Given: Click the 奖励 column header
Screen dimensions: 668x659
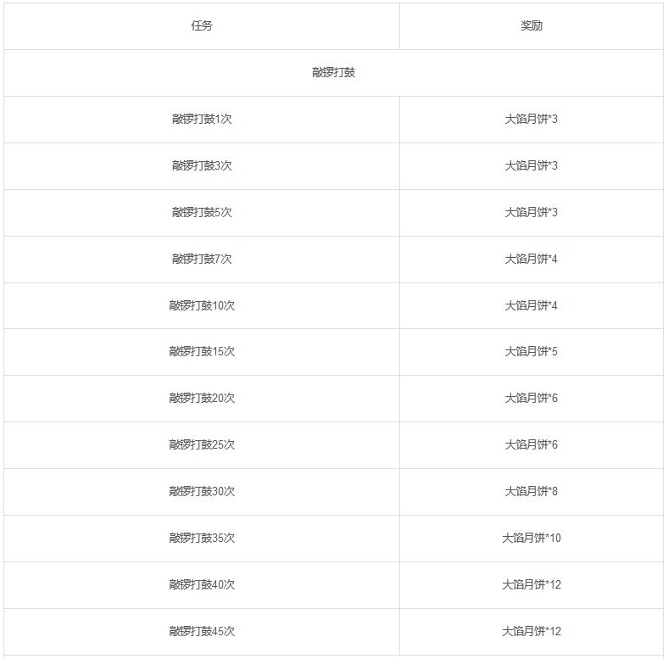Looking at the screenshot, I should pos(532,26).
